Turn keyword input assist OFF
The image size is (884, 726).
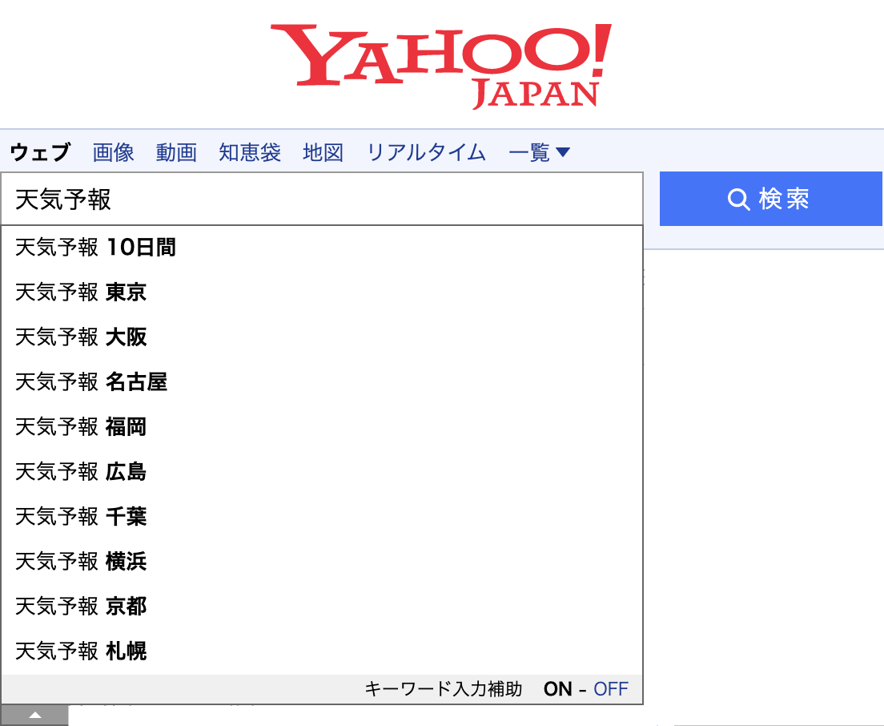pos(611,689)
